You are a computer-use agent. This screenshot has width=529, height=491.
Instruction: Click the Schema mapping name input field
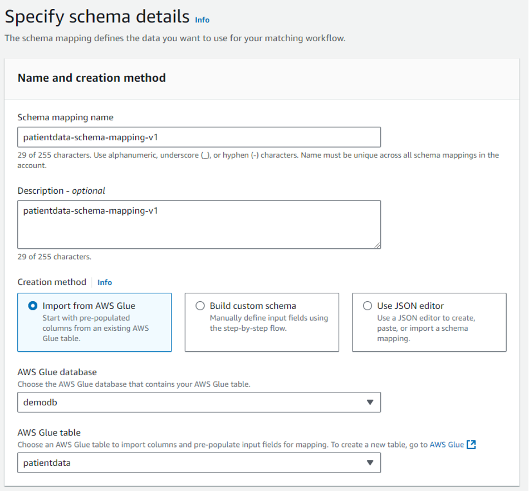click(x=199, y=137)
